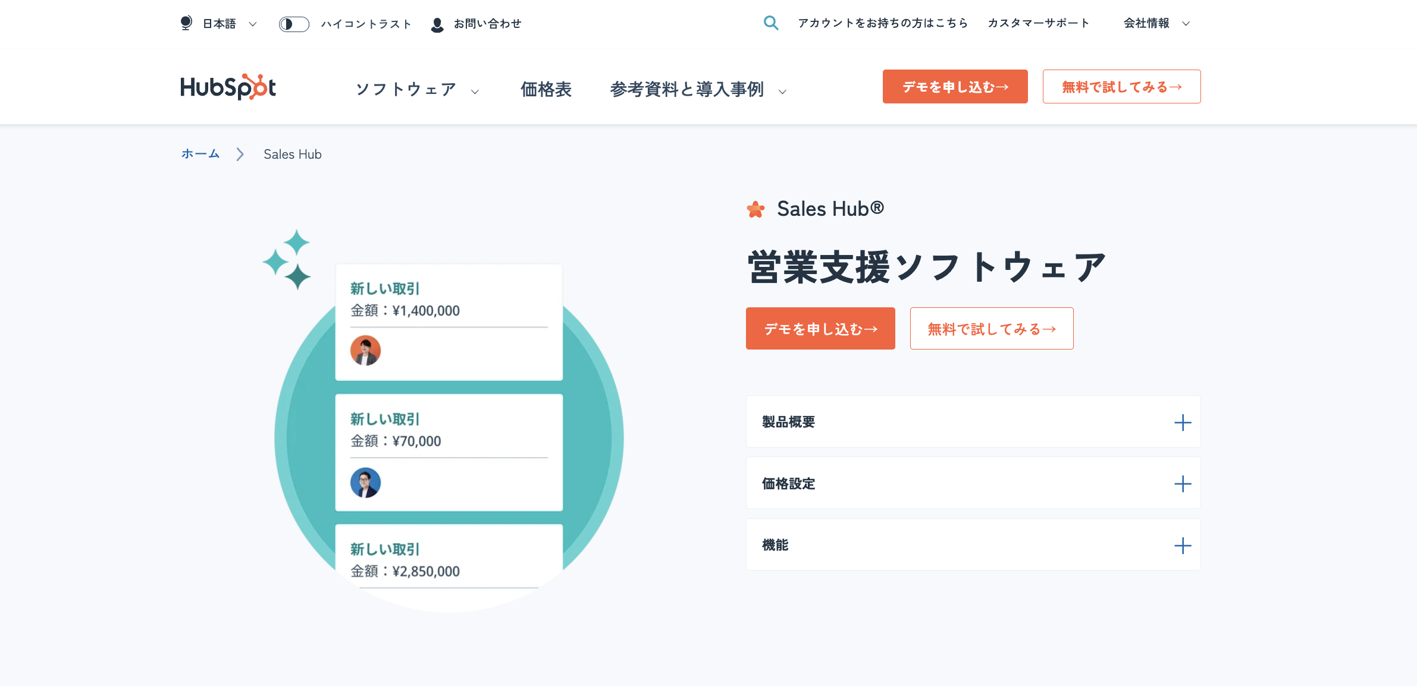Go to 価格表 page

546,89
